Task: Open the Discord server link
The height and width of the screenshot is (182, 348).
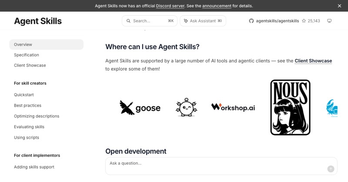Action: [170, 6]
